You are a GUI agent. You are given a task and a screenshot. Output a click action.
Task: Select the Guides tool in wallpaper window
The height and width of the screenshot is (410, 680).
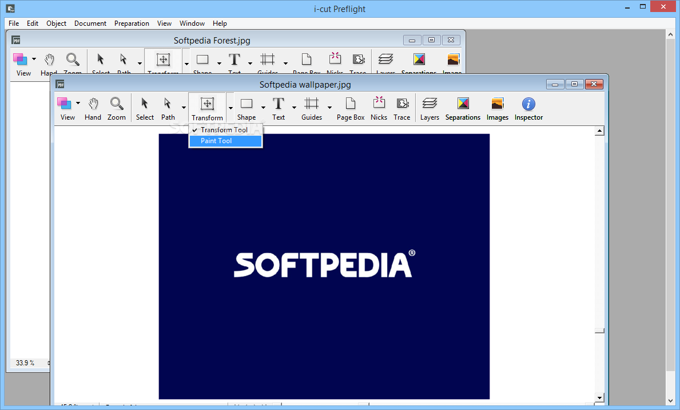[x=312, y=109]
